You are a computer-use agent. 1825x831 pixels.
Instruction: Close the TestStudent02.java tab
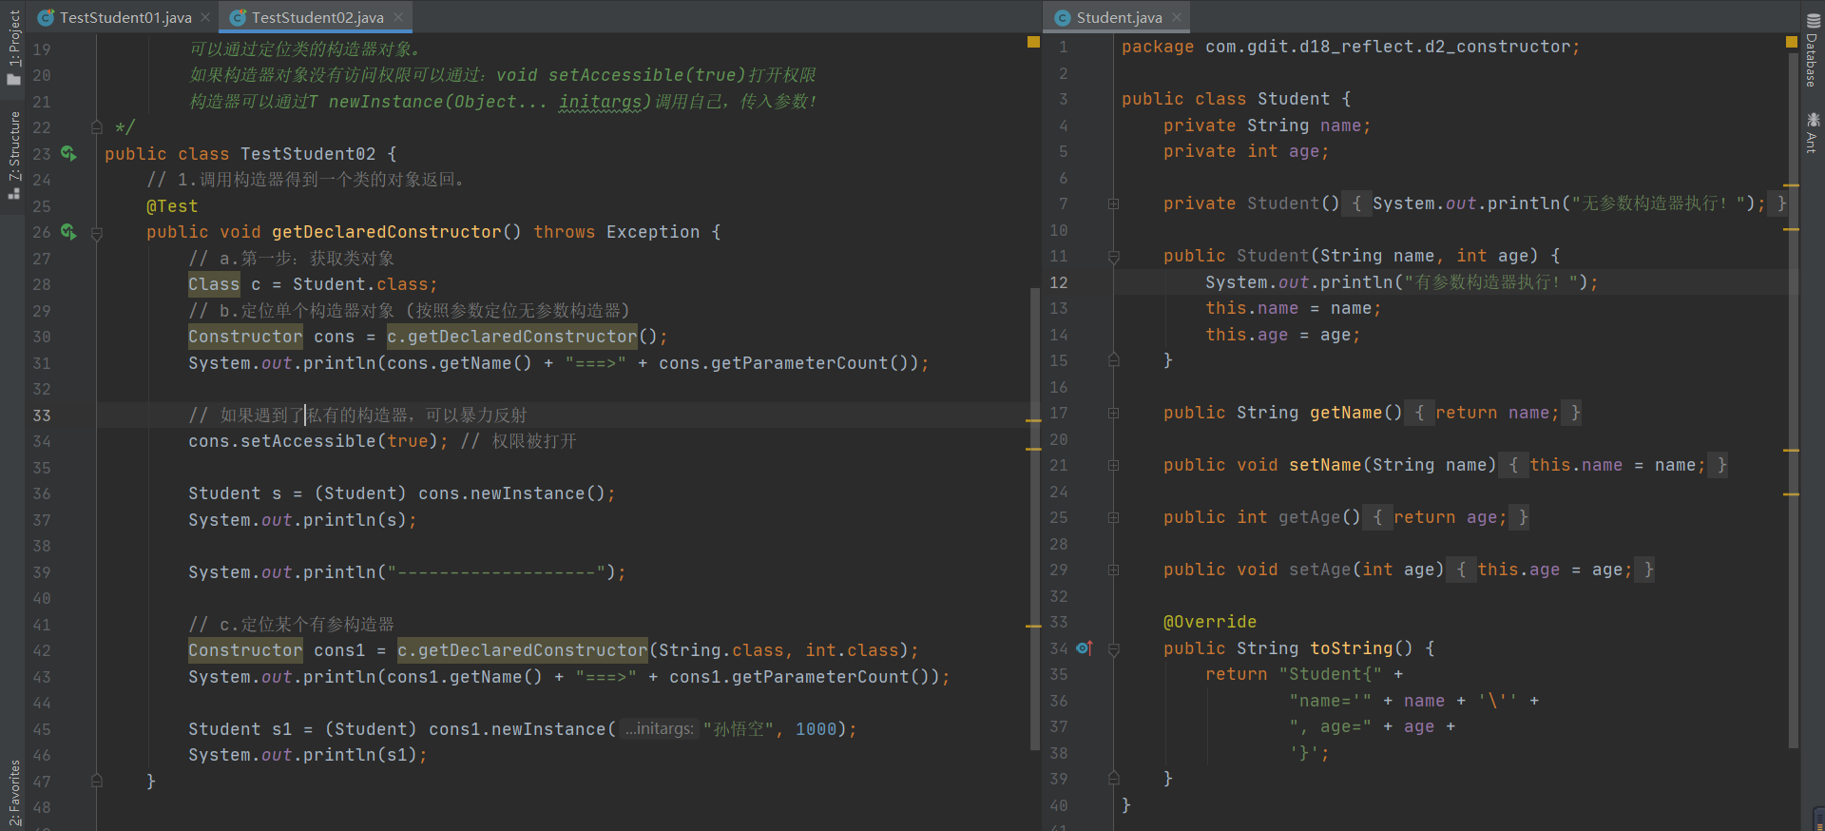pos(398,17)
